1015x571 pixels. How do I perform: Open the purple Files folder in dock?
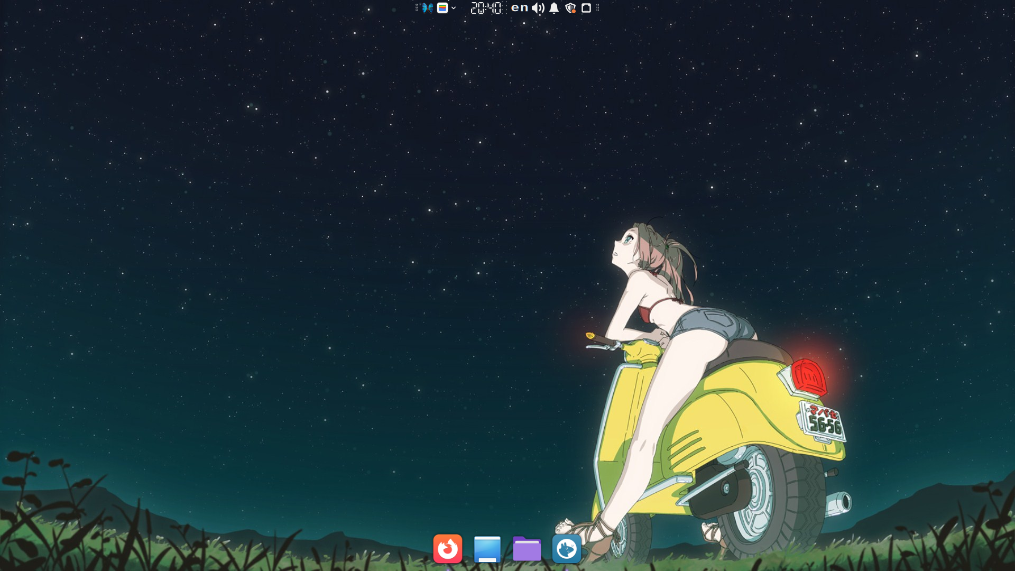527,549
